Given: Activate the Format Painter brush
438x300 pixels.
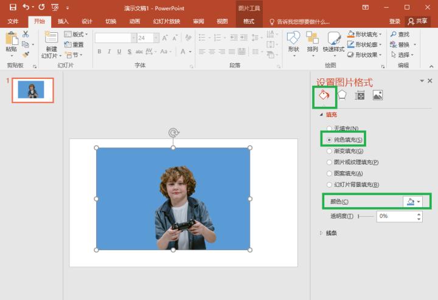Looking at the screenshot, I should (x=26, y=55).
